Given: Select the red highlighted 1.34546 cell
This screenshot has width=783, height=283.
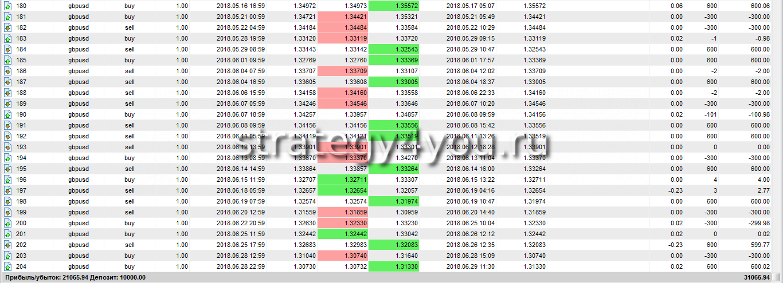Looking at the screenshot, I should click(x=342, y=103).
